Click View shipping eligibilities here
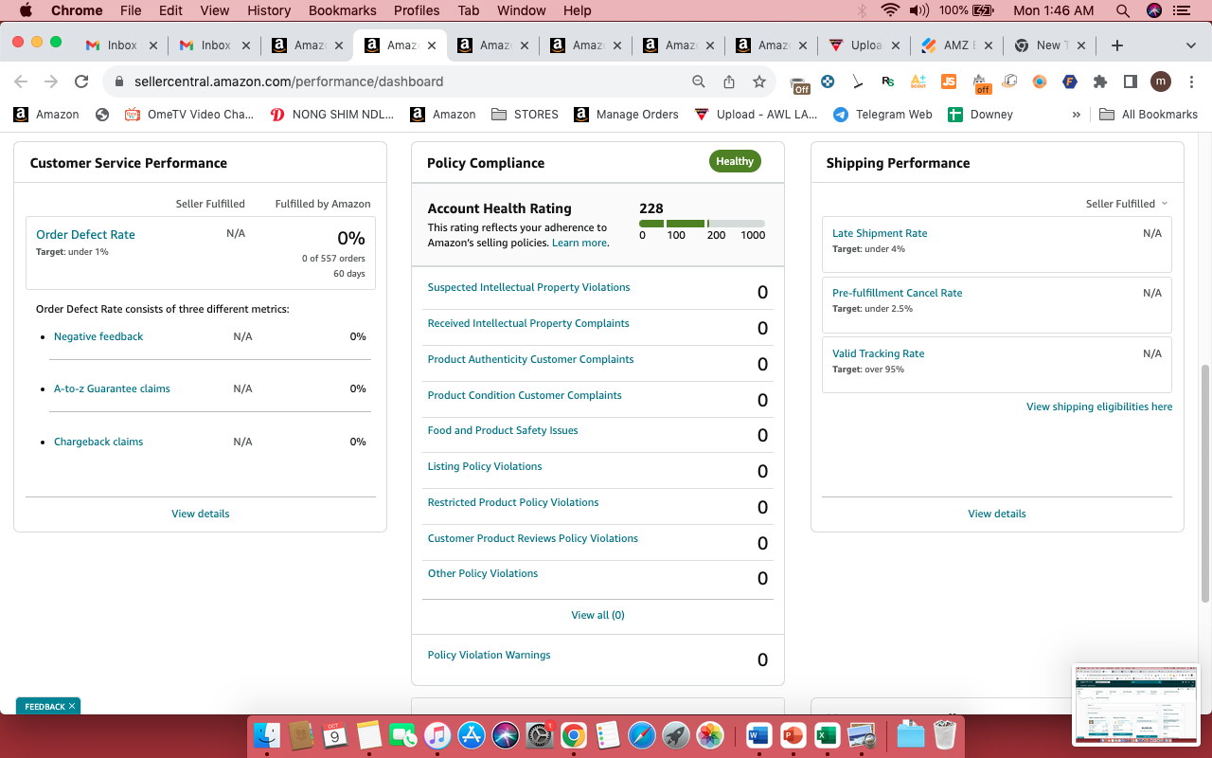The width and height of the screenshot is (1212, 758). point(1099,406)
